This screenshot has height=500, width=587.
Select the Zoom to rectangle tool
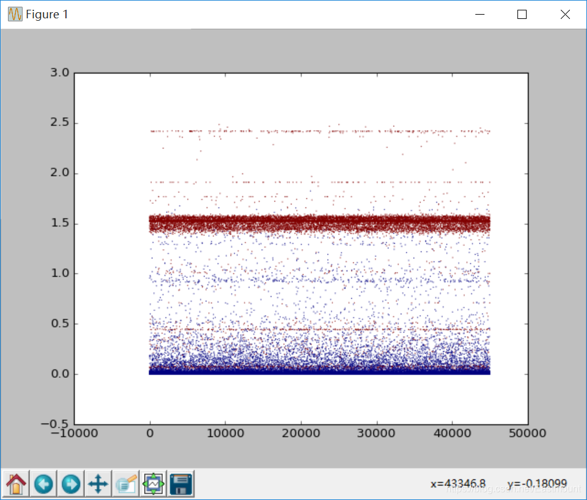pyautogui.click(x=126, y=484)
